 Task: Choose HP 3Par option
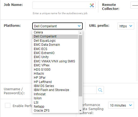pyautogui.click(x=55, y=78)
